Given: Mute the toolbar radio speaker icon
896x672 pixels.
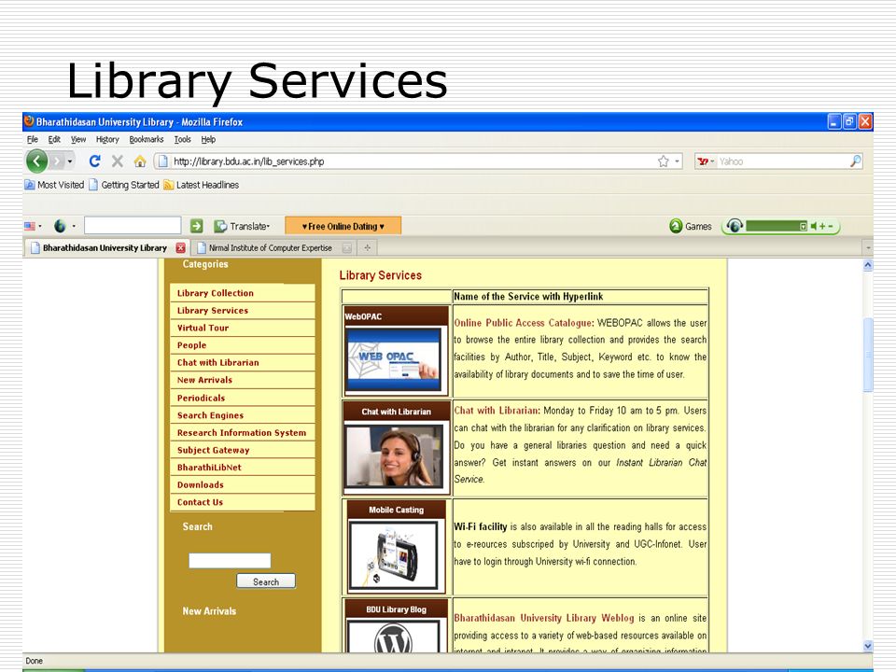Looking at the screenshot, I should pos(813,226).
